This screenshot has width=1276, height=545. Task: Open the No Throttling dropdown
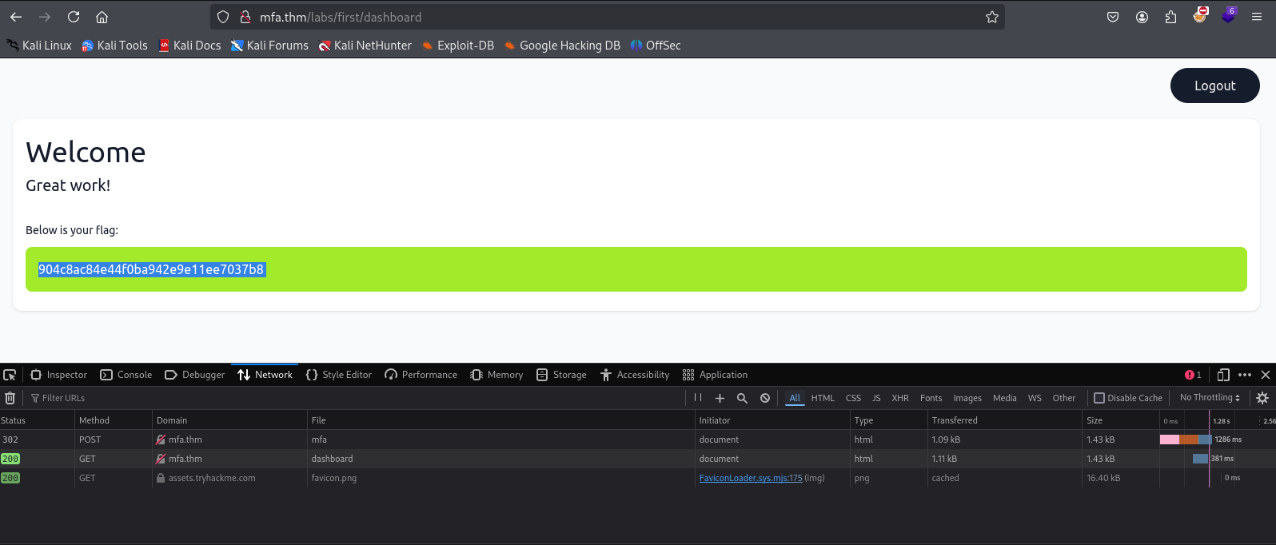coord(1210,398)
